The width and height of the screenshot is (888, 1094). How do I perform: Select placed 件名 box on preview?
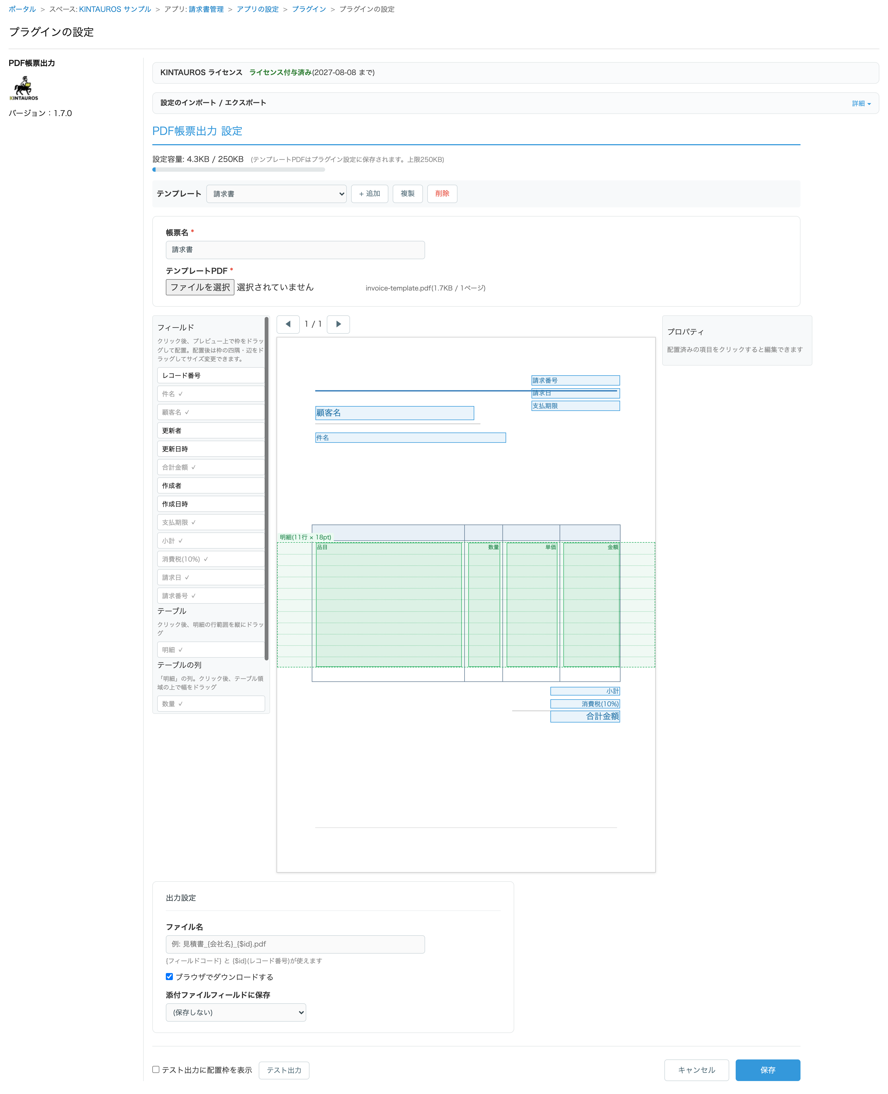tap(410, 438)
